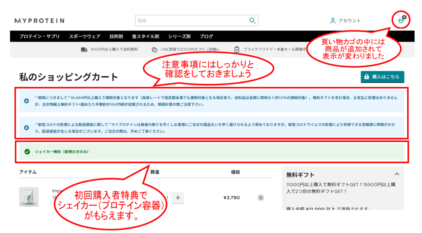Image resolution: width=422 pixels, height=233 pixels.
Task: Open the 食スタイル別 menu
Action: point(145,36)
